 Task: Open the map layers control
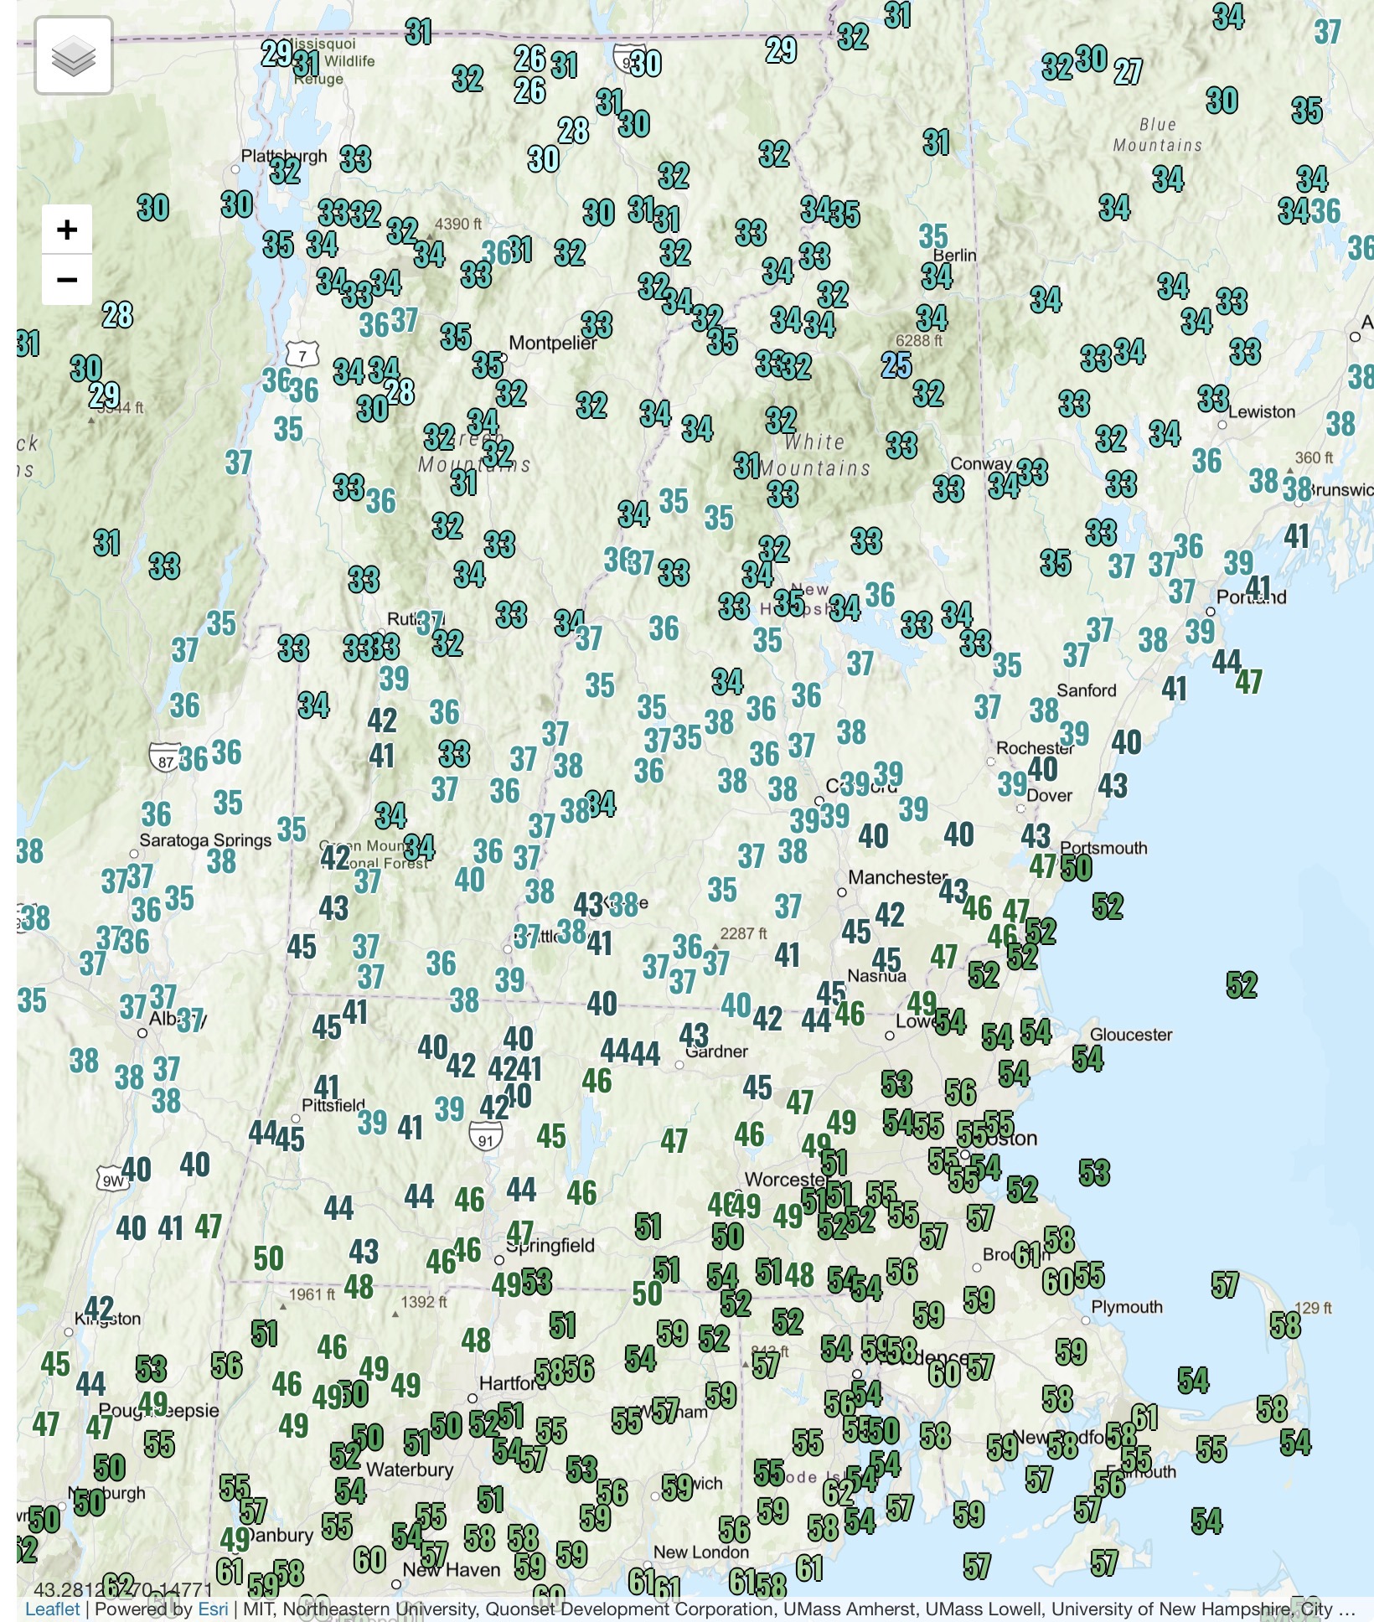74,56
